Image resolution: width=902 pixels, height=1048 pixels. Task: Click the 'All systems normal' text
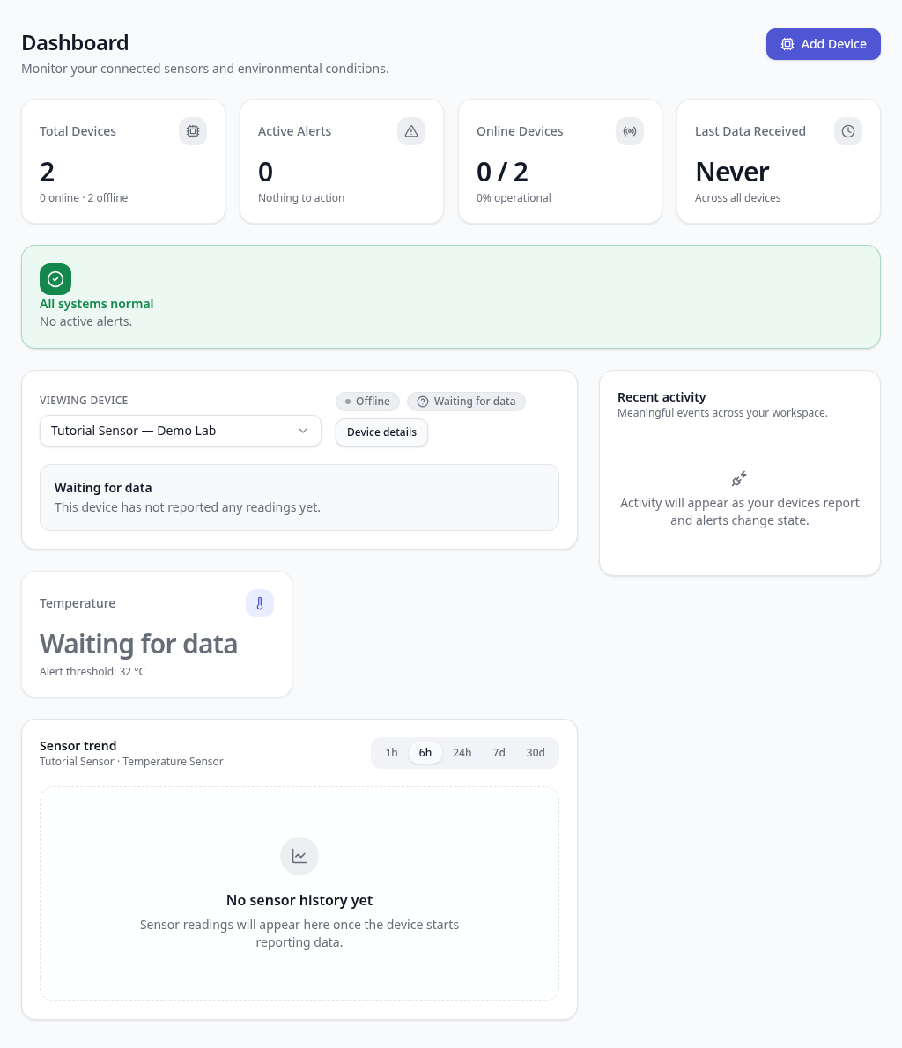point(96,304)
